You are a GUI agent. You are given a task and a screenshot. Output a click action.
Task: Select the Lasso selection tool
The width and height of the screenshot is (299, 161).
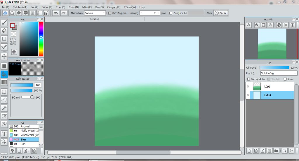click(4, 100)
